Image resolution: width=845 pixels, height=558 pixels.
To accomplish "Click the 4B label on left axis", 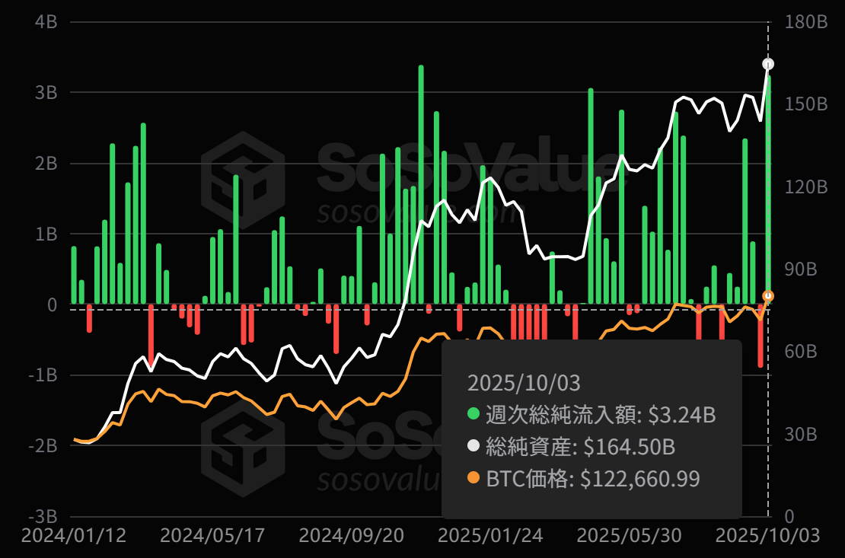I will tap(46, 22).
